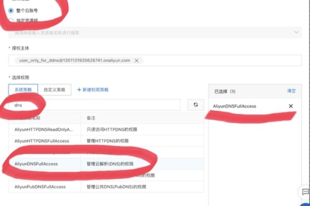Choose the AliyunDNSFullAccess policy in table

point(36,163)
